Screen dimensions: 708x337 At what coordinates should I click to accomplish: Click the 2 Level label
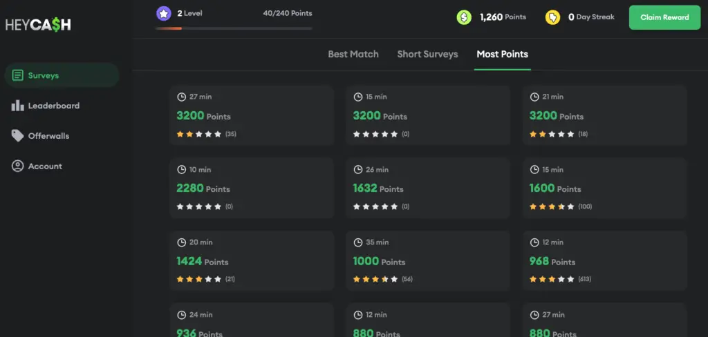(x=189, y=14)
